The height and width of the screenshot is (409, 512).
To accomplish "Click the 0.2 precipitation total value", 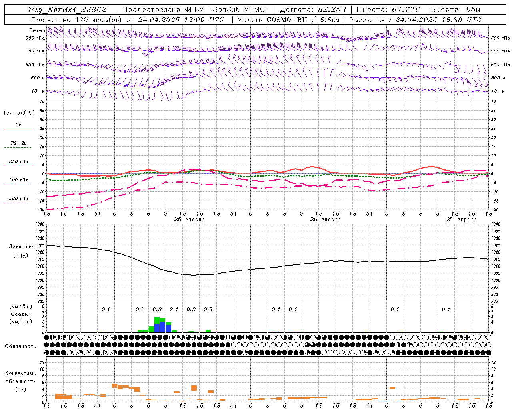I will [x=191, y=310].
